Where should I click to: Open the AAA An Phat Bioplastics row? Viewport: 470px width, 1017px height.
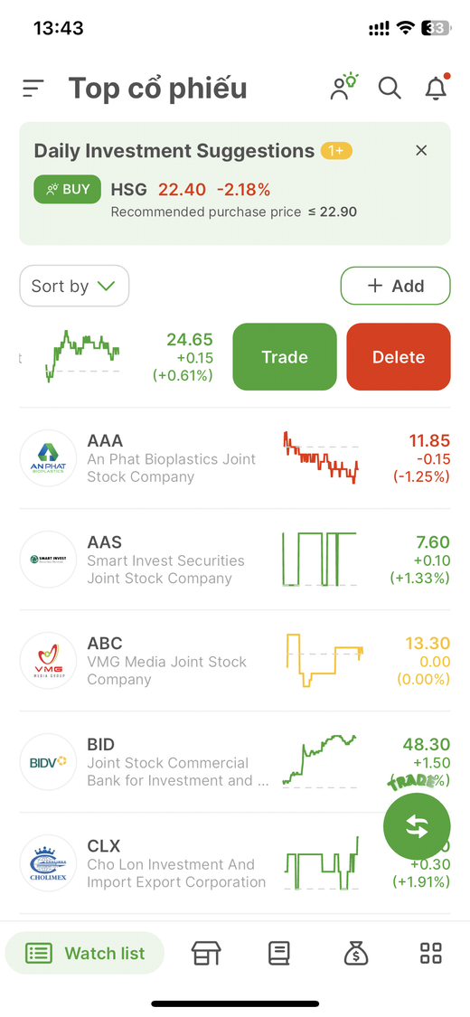pos(235,458)
